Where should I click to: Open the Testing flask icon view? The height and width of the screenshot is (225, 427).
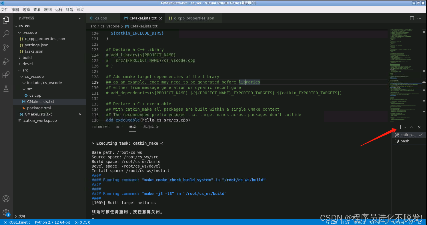(x=6, y=89)
